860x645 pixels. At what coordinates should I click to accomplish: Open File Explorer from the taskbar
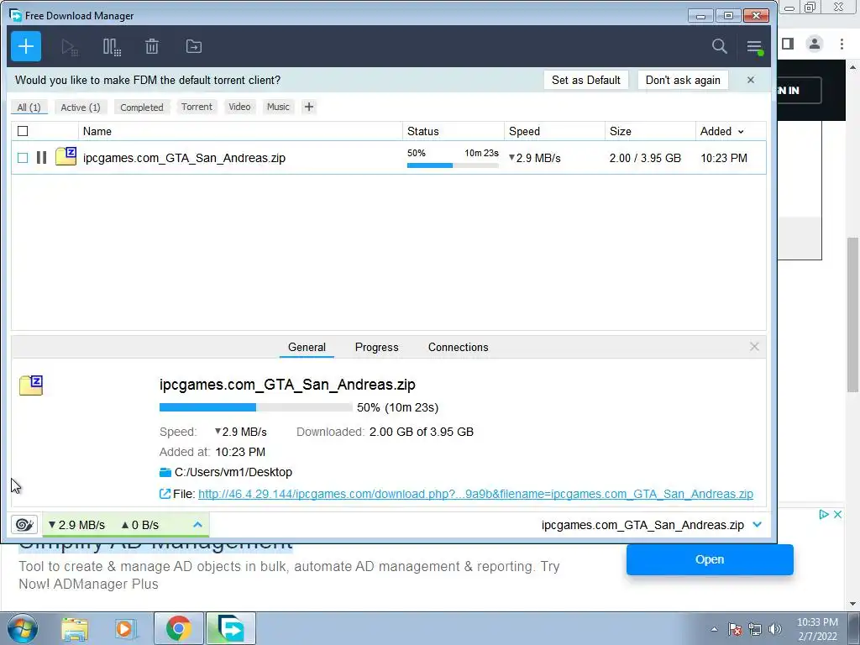coord(75,629)
